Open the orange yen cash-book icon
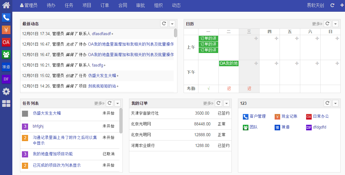This screenshot has width=345, height=175. click(x=6, y=30)
